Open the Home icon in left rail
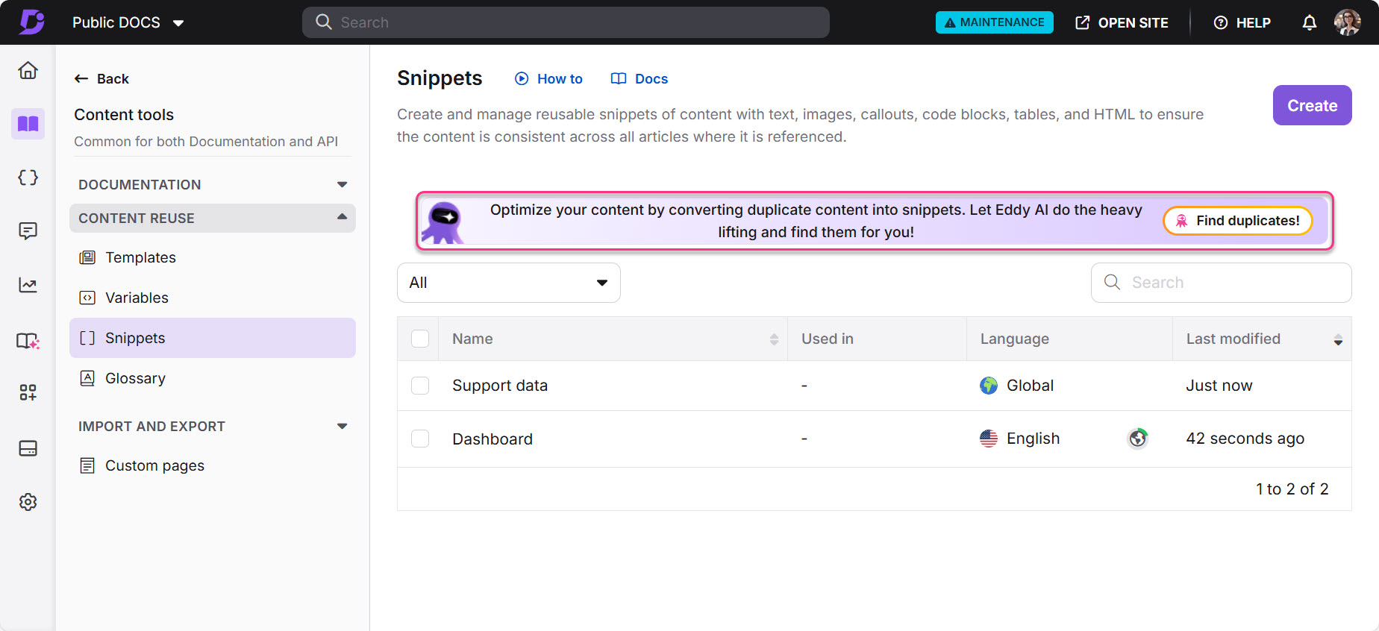The width and height of the screenshot is (1379, 631). tap(28, 70)
